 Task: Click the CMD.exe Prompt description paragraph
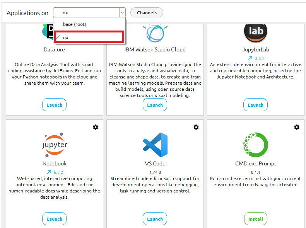[256, 181]
